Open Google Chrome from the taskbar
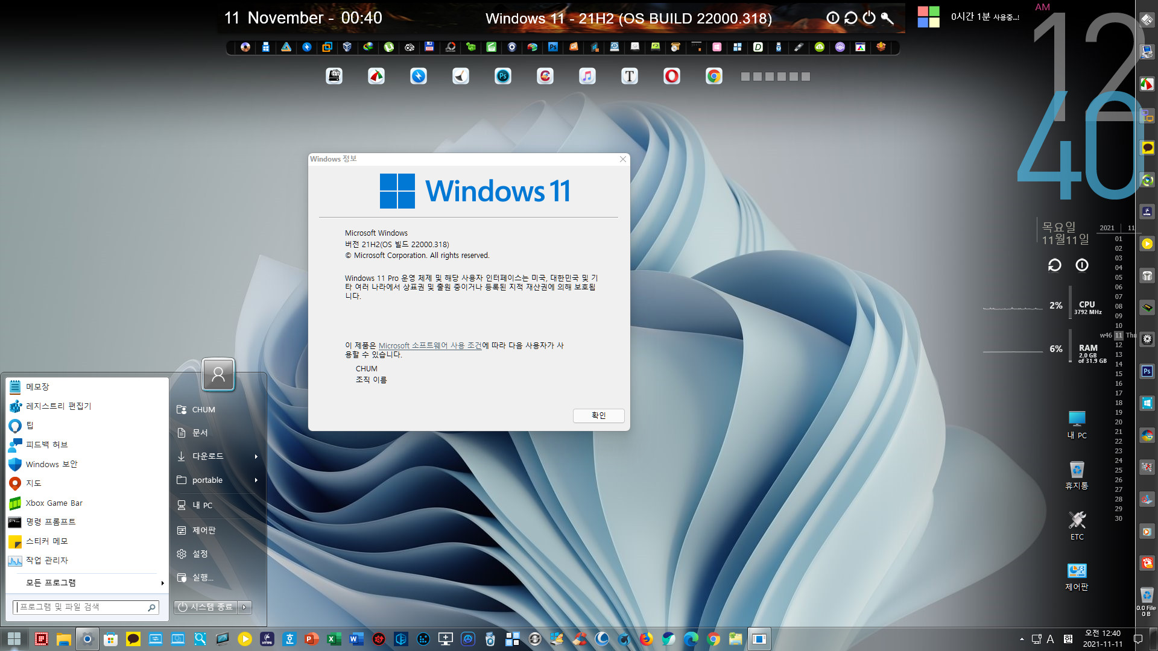Screen dimensions: 1158x651 (713, 639)
